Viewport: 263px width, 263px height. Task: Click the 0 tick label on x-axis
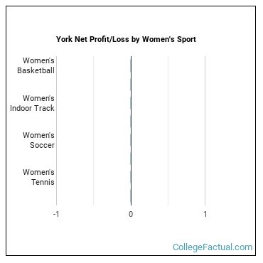[131, 214]
